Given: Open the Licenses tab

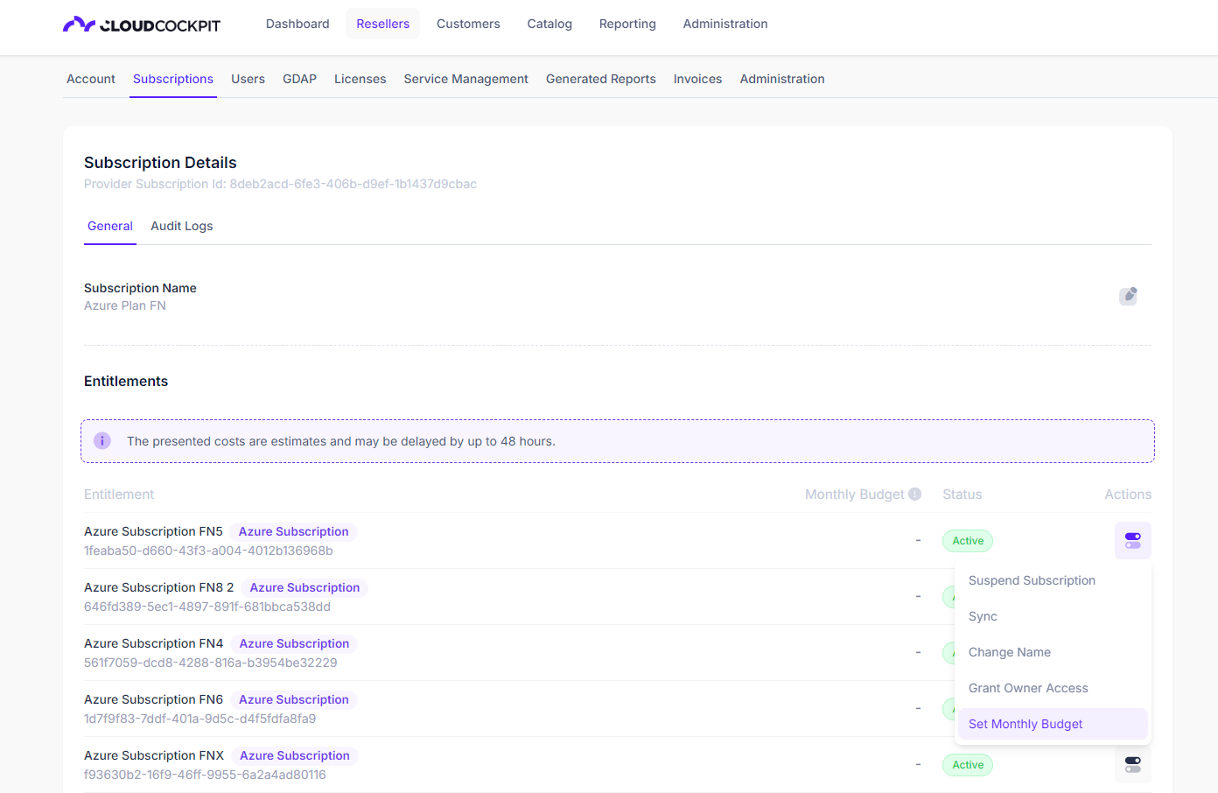Looking at the screenshot, I should [360, 79].
